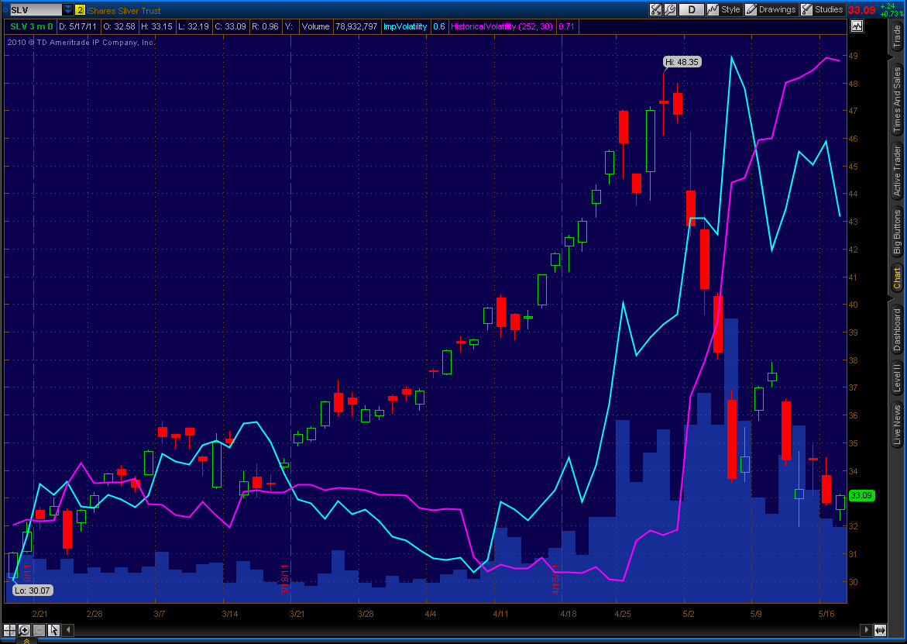This screenshot has height=644, width=907.
Task: Click the L: 32.19 low value
Action: [193, 26]
